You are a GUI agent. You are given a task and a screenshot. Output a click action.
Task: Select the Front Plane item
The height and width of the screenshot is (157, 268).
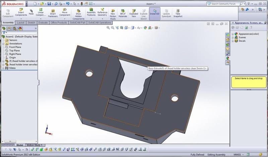point(13,47)
